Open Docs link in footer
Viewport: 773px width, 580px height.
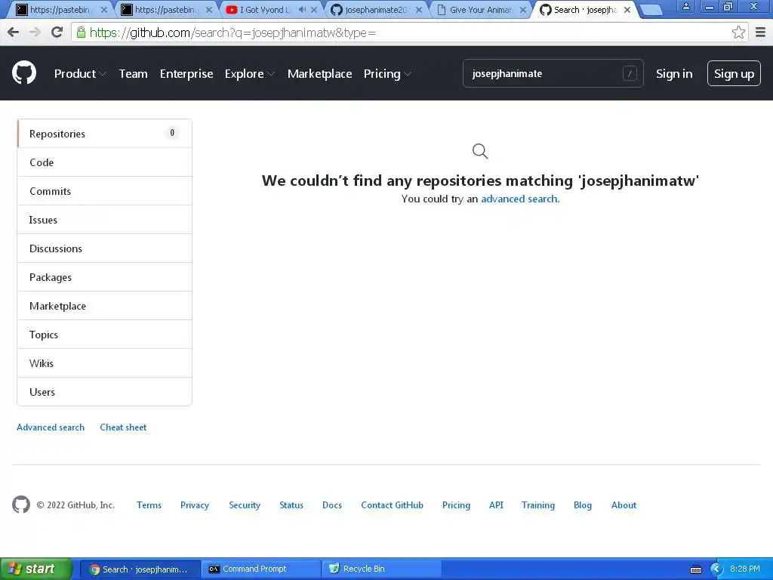(x=332, y=505)
